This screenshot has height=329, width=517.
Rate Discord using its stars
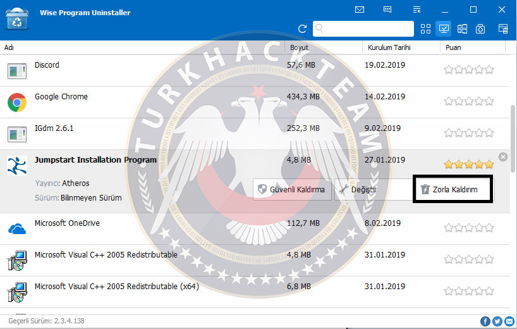click(x=468, y=70)
